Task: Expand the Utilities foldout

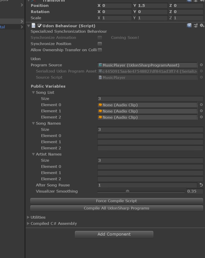Action: (x=28, y=217)
